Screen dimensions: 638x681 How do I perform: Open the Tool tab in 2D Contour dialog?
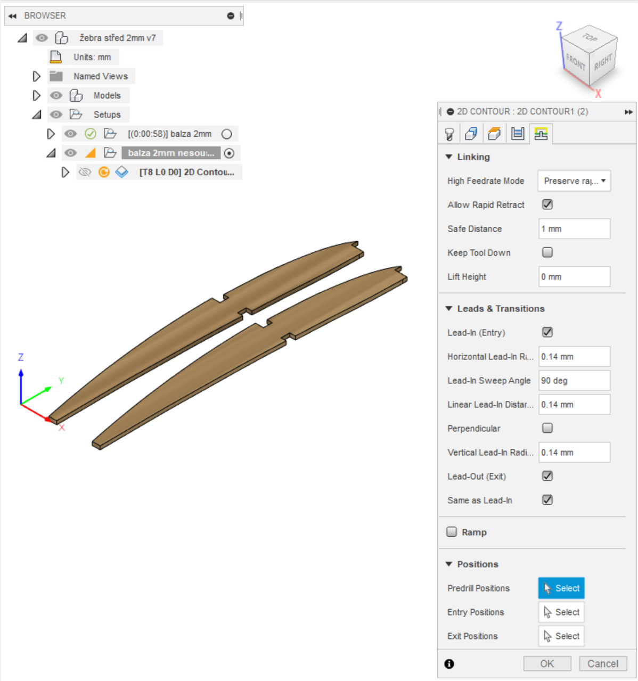449,134
